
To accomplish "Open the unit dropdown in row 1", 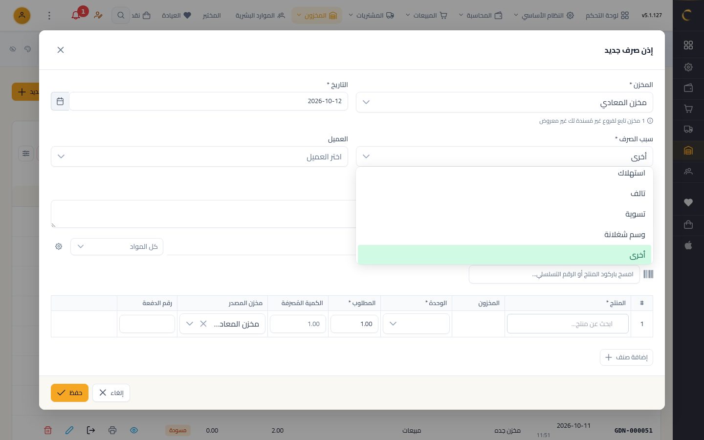I will (x=416, y=324).
